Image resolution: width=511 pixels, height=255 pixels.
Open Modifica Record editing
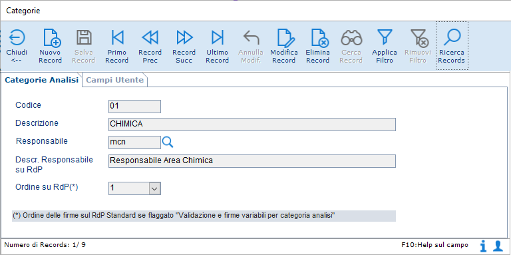click(x=286, y=38)
